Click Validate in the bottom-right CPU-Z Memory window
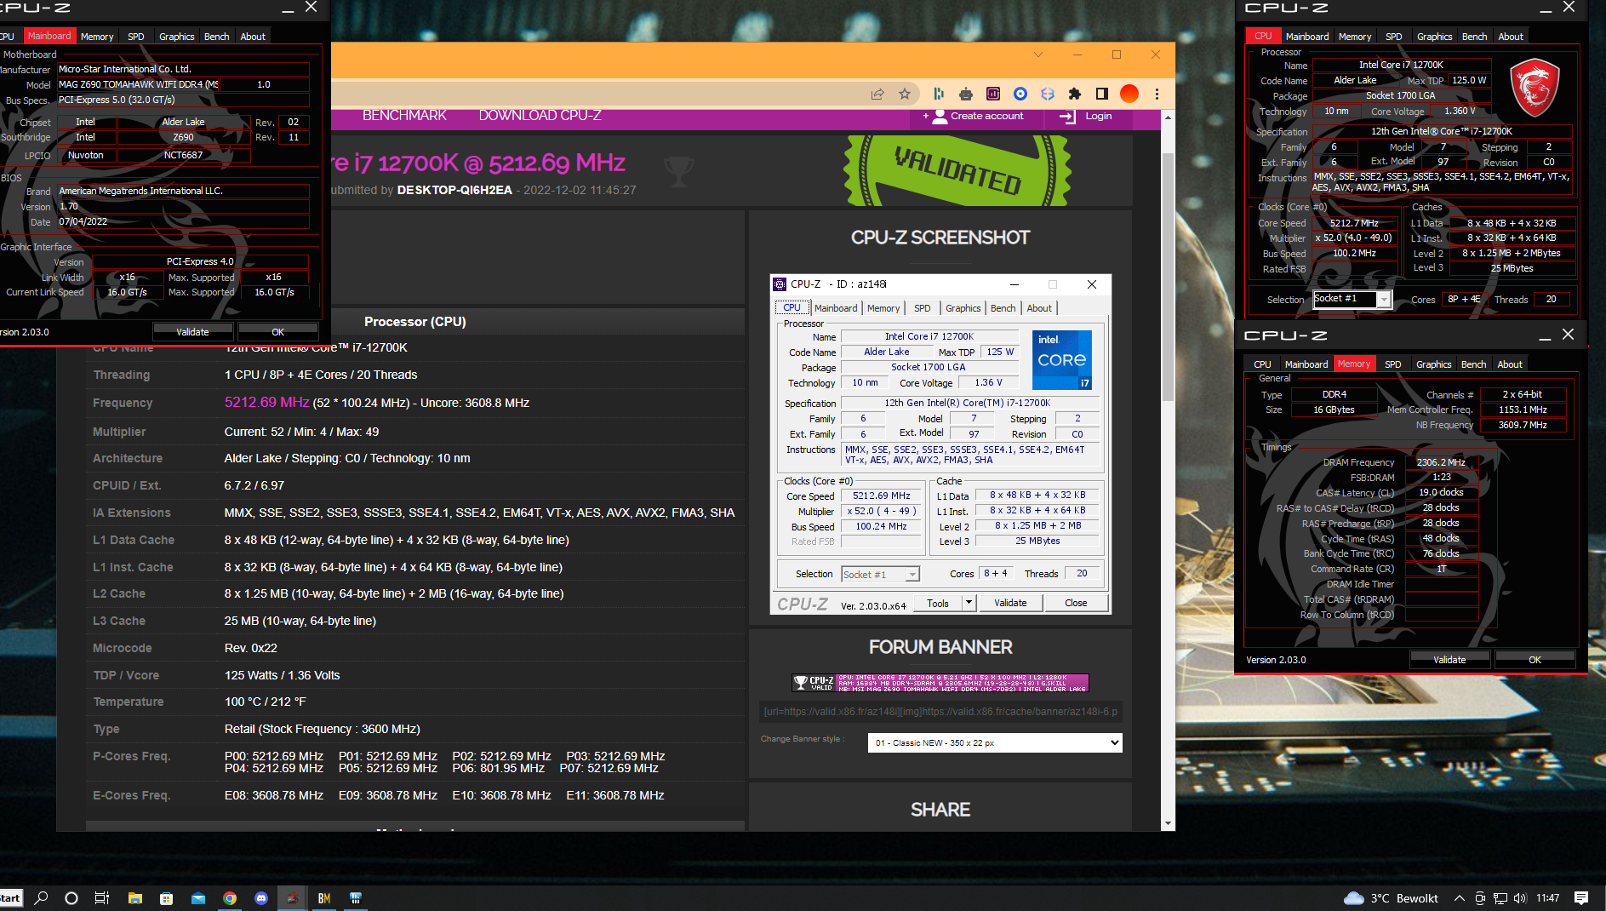Viewport: 1606px width, 911px height. (1449, 660)
